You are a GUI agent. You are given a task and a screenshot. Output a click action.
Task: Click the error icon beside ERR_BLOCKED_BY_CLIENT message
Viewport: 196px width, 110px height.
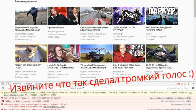[2, 98]
